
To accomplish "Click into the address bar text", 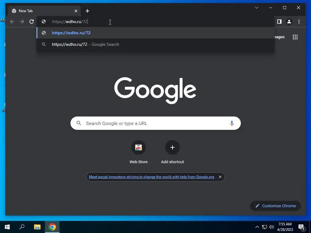I will click(x=70, y=22).
